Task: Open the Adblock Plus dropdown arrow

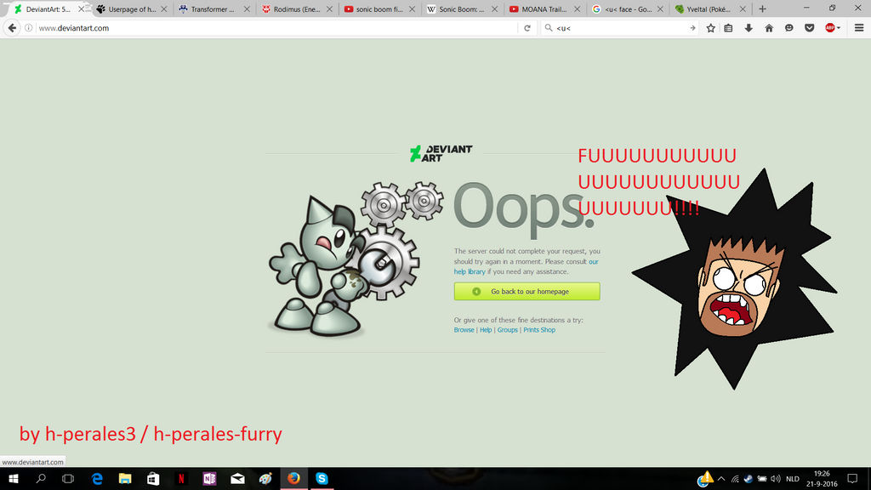Action: point(840,27)
